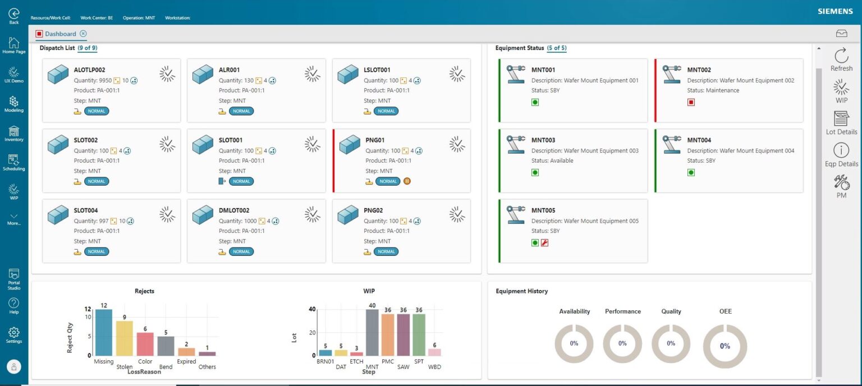Open Lot Details from the right sidebar
Image resolution: width=862 pixels, height=386 pixels.
tap(841, 123)
